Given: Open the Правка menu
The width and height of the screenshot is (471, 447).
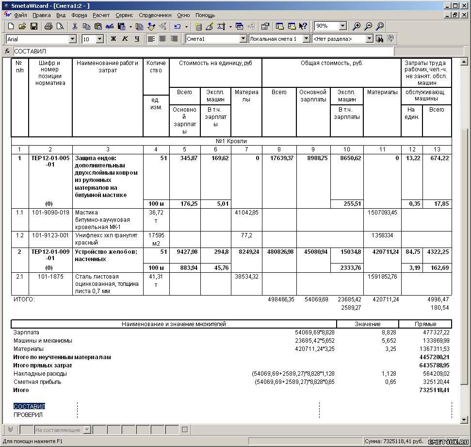Looking at the screenshot, I should click(x=41, y=15).
